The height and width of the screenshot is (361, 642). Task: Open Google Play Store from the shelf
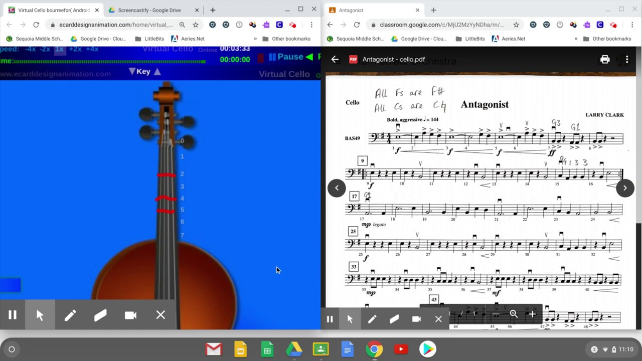428,349
